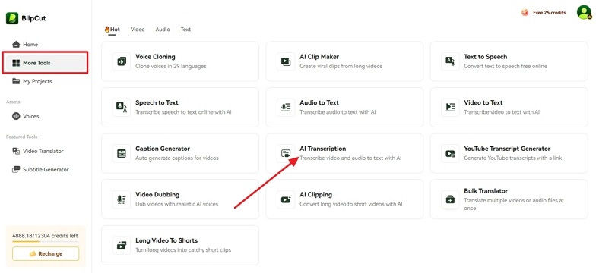Viewport: 599px width, 273px height.
Task: Click the BlipCut logo icon
Action: click(12, 18)
